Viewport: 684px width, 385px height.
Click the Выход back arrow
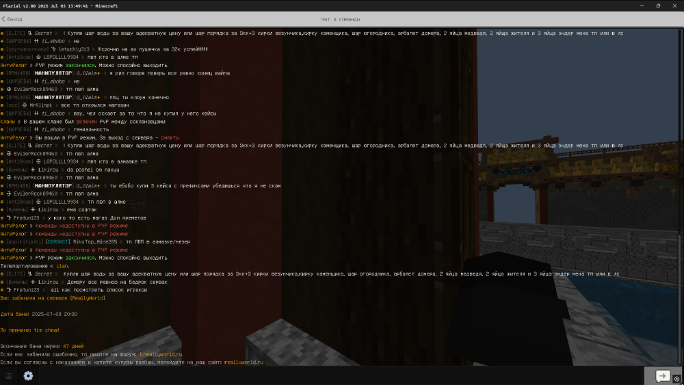12,19
